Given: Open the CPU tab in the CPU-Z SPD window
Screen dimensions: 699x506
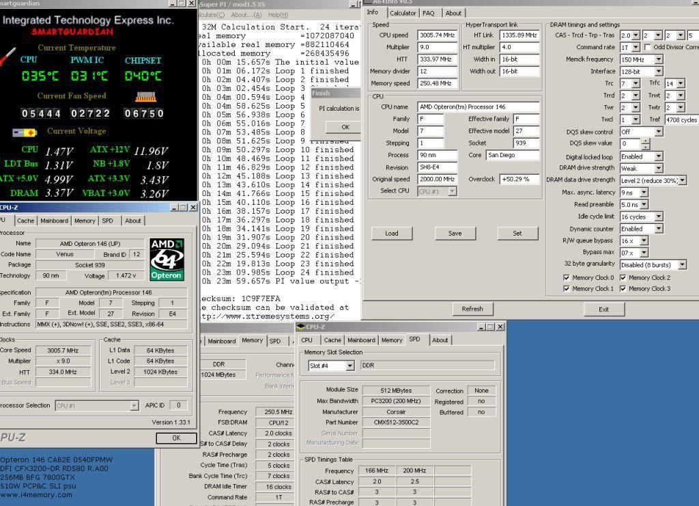Looking at the screenshot, I should (306, 340).
